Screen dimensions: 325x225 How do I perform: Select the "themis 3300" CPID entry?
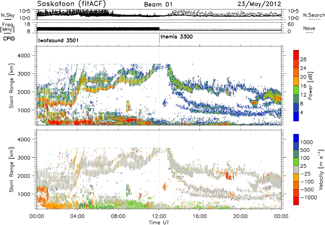tap(176, 37)
